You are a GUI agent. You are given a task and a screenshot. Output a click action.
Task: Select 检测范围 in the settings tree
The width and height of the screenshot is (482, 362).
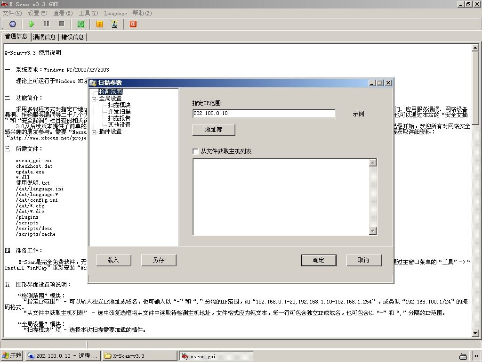click(110, 92)
